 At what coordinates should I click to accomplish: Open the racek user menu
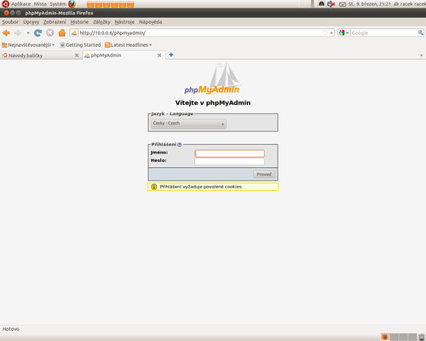coord(410,4)
